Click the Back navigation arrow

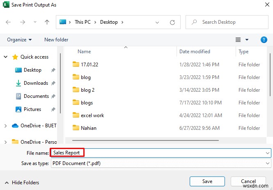coord(9,22)
